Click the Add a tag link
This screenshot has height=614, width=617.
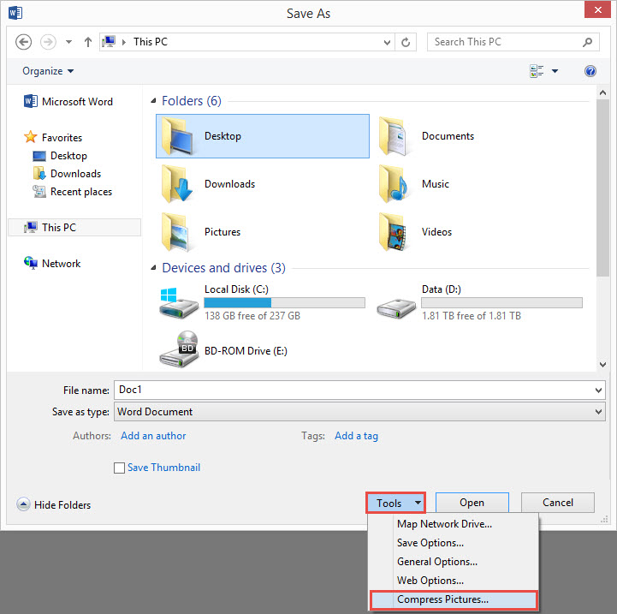(356, 436)
